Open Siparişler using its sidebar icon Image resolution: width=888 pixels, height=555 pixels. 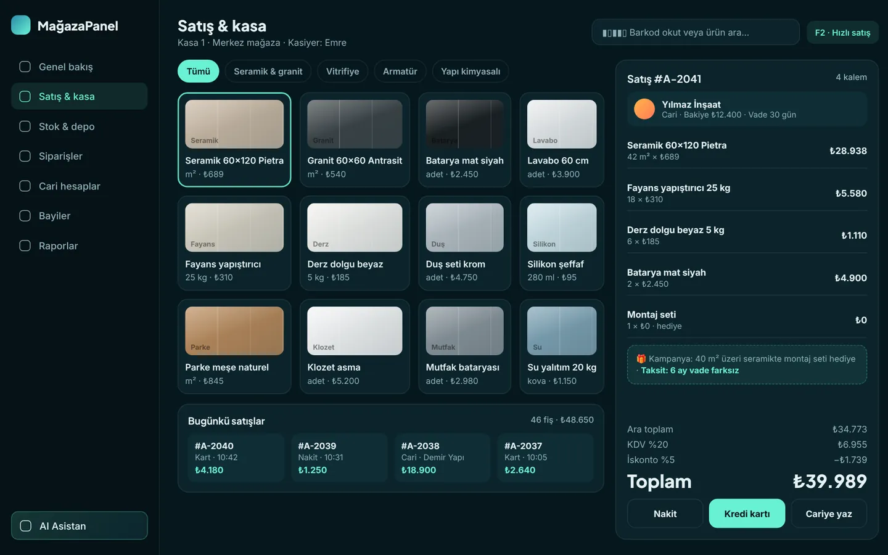pyautogui.click(x=25, y=156)
